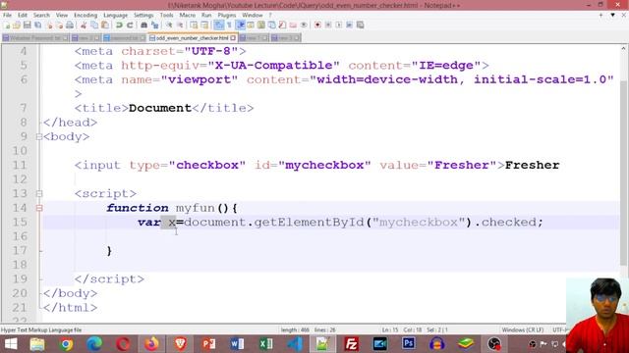Viewport: 629px width, 353px height.
Task: Toggle the Document Map panel icon
Action: click(x=261, y=25)
